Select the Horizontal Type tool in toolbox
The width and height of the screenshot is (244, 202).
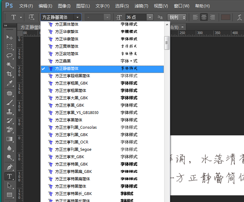pyautogui.click(x=9, y=176)
